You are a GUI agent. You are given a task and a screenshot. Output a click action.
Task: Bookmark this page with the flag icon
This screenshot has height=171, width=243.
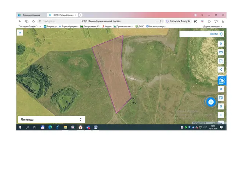point(161,21)
